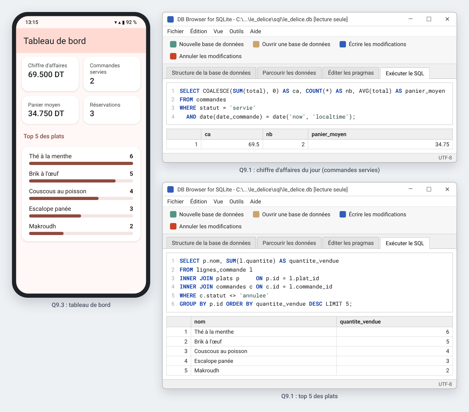
Task: Click the DB Browser app icon in top window title bar
Action: point(170,19)
